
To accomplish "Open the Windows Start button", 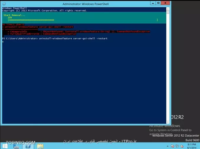I will pyautogui.click(x=5, y=146).
